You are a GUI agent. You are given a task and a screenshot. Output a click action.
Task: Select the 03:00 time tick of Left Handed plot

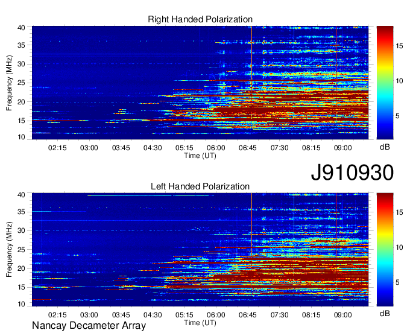click(89, 315)
